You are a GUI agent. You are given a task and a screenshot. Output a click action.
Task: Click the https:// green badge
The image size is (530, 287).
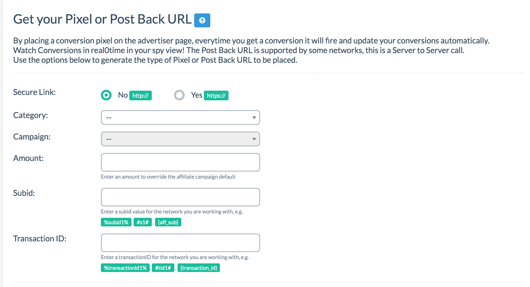point(216,95)
